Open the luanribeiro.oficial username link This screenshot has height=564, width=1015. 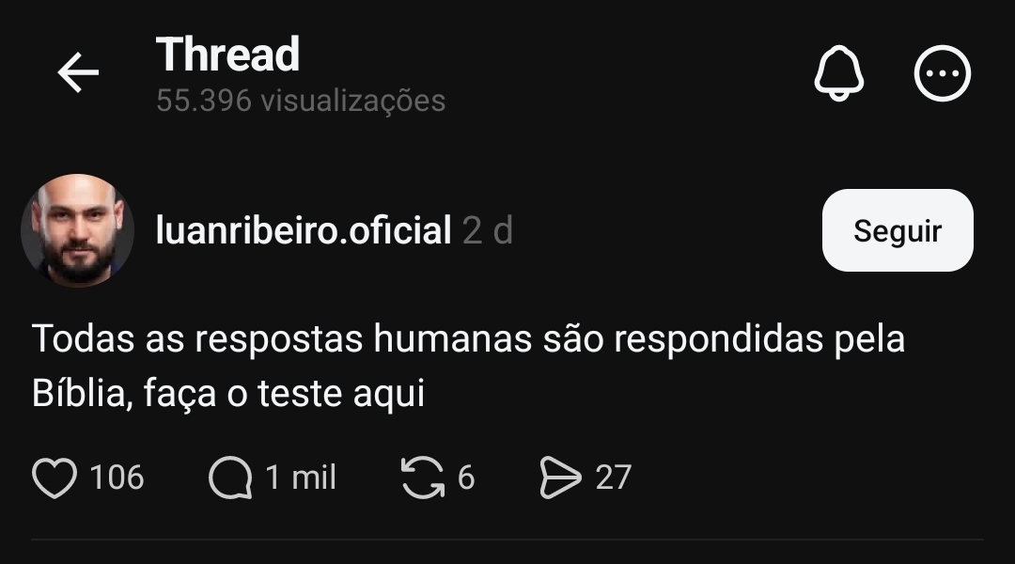[x=303, y=230]
